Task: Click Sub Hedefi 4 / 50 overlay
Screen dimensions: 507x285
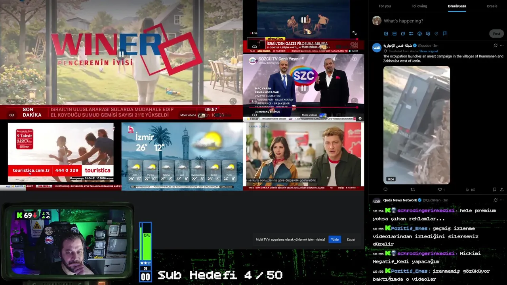Action: [x=220, y=275]
